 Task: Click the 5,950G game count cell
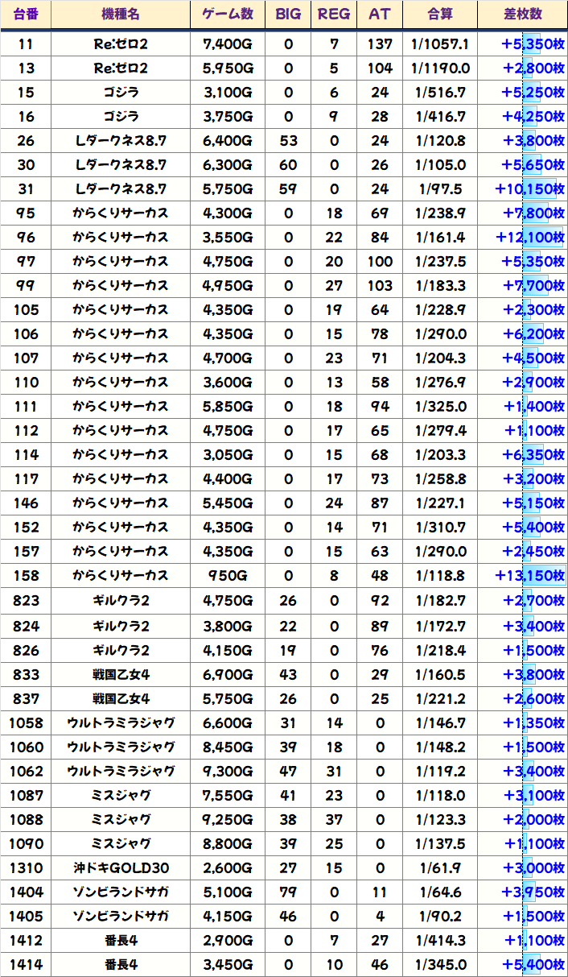pos(228,68)
